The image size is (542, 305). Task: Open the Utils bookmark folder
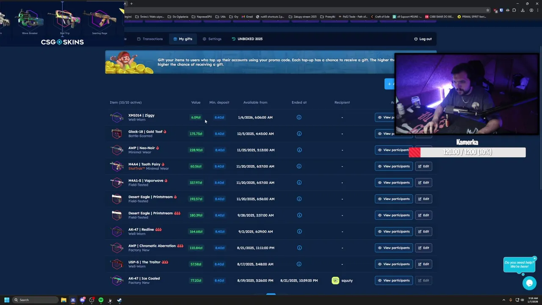[220, 17]
